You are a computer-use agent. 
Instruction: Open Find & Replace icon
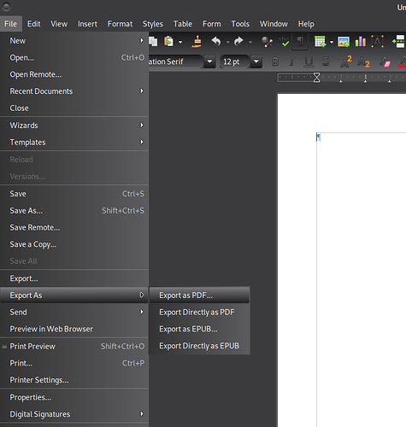pyautogui.click(x=267, y=42)
